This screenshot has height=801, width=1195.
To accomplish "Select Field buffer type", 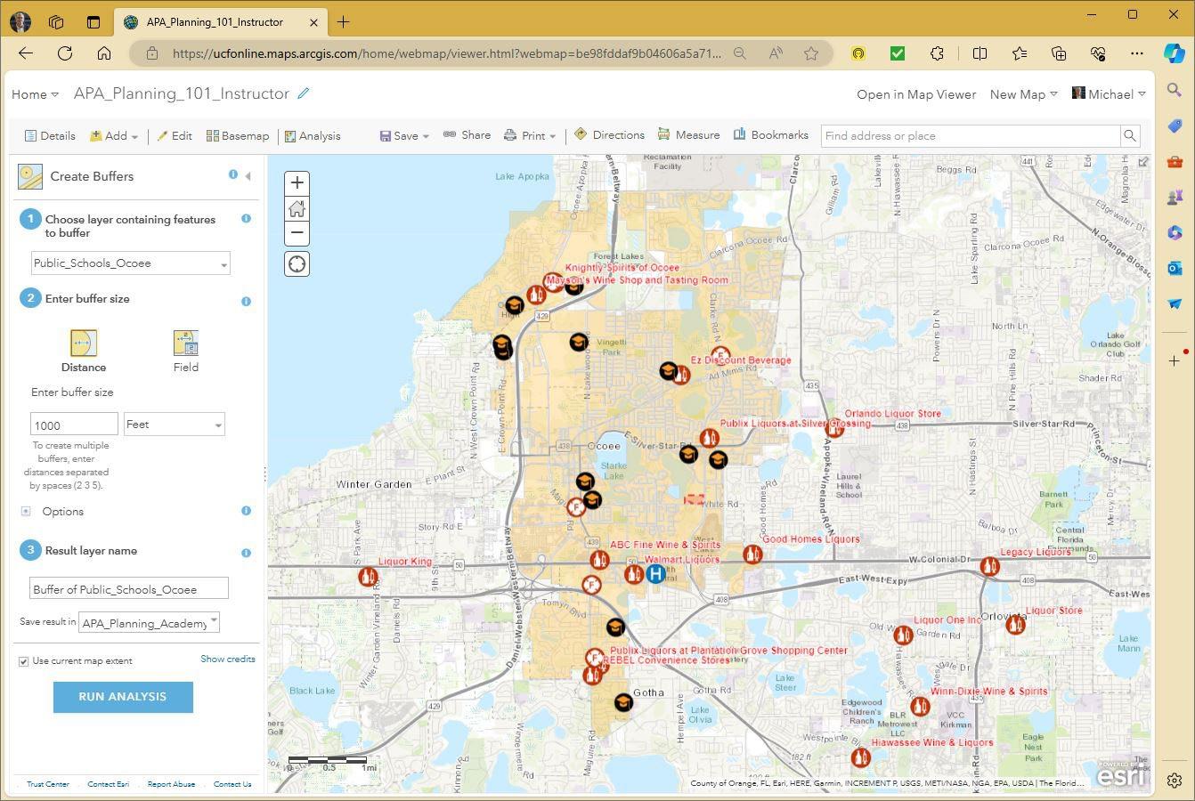I will click(186, 352).
